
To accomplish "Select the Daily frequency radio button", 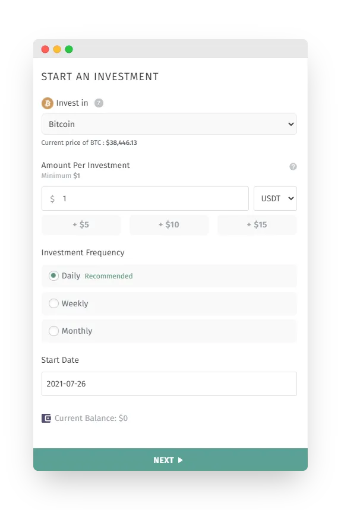I will [53, 276].
